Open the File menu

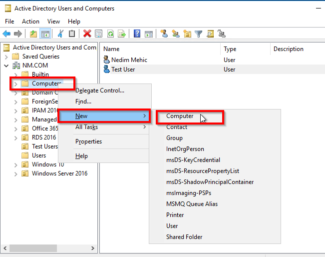pyautogui.click(x=9, y=21)
